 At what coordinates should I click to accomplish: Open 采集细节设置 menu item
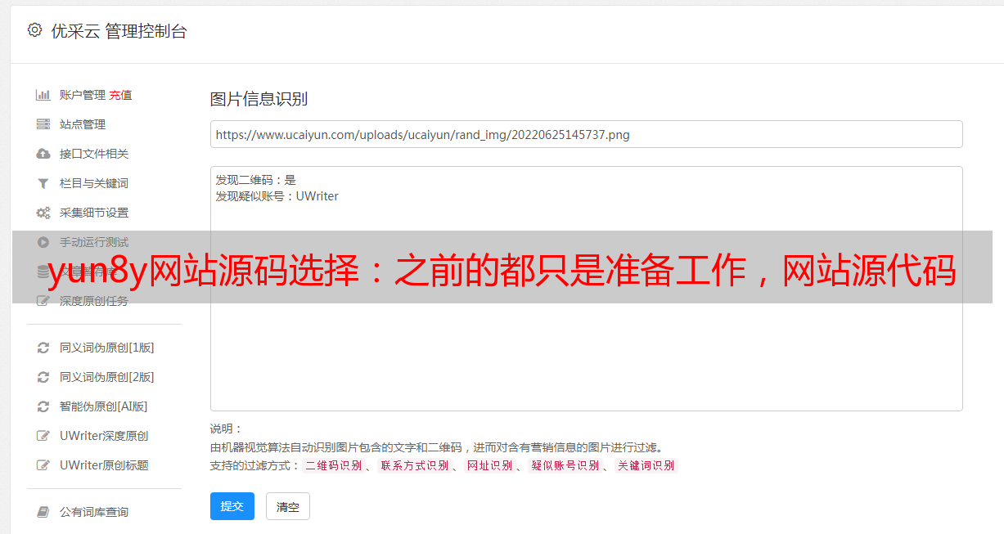[x=94, y=213]
